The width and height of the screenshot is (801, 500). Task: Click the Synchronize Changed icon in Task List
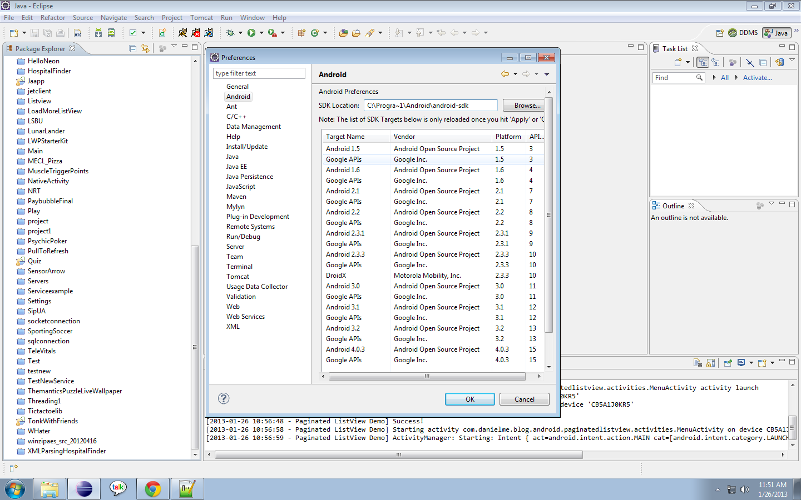779,62
